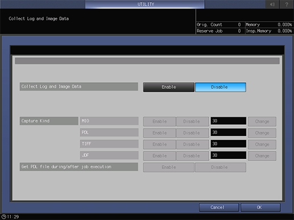Click the speaker sound icon
Viewport: 294px width, 220px height.
pos(272,4)
